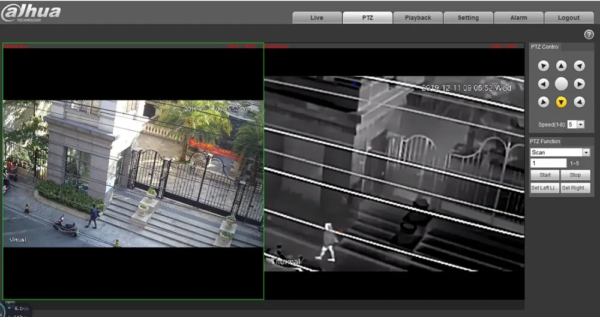The height and width of the screenshot is (317, 600).
Task: Click the Set Left Limit button
Action: tap(545, 188)
